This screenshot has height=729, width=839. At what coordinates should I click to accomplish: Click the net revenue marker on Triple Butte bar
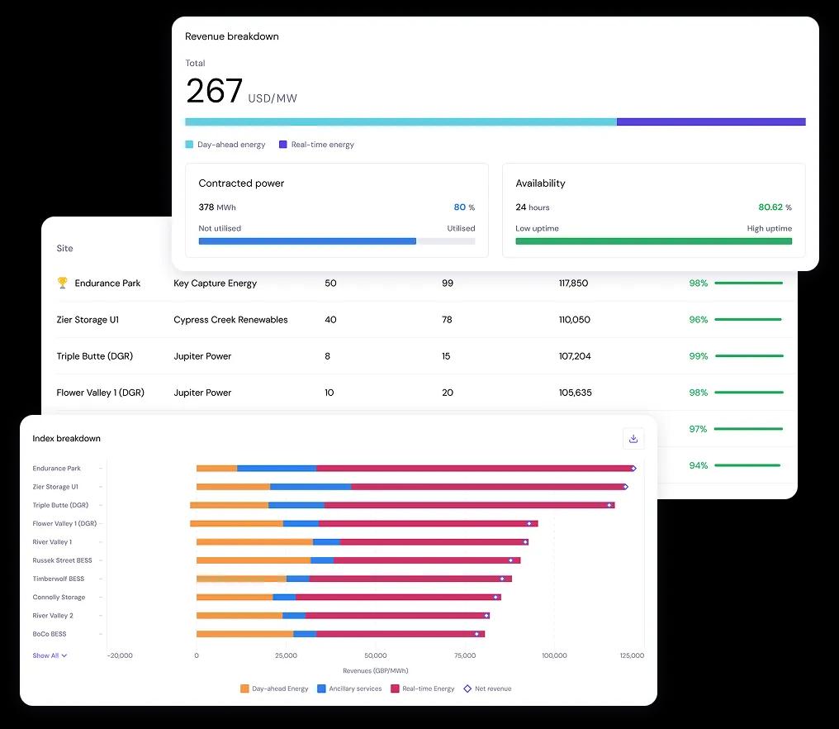[x=609, y=505]
